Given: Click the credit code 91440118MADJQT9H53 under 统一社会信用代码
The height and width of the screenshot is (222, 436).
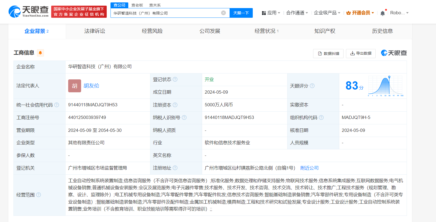Looking at the screenshot, I should click(x=93, y=105).
